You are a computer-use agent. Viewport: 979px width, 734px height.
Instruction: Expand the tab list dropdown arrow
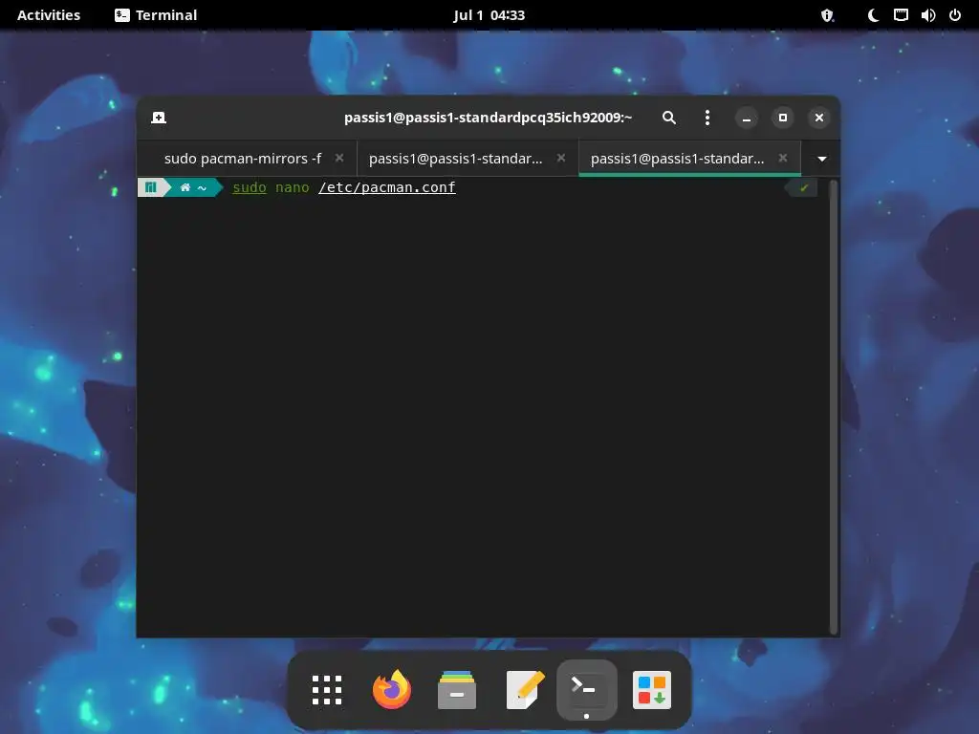(821, 160)
